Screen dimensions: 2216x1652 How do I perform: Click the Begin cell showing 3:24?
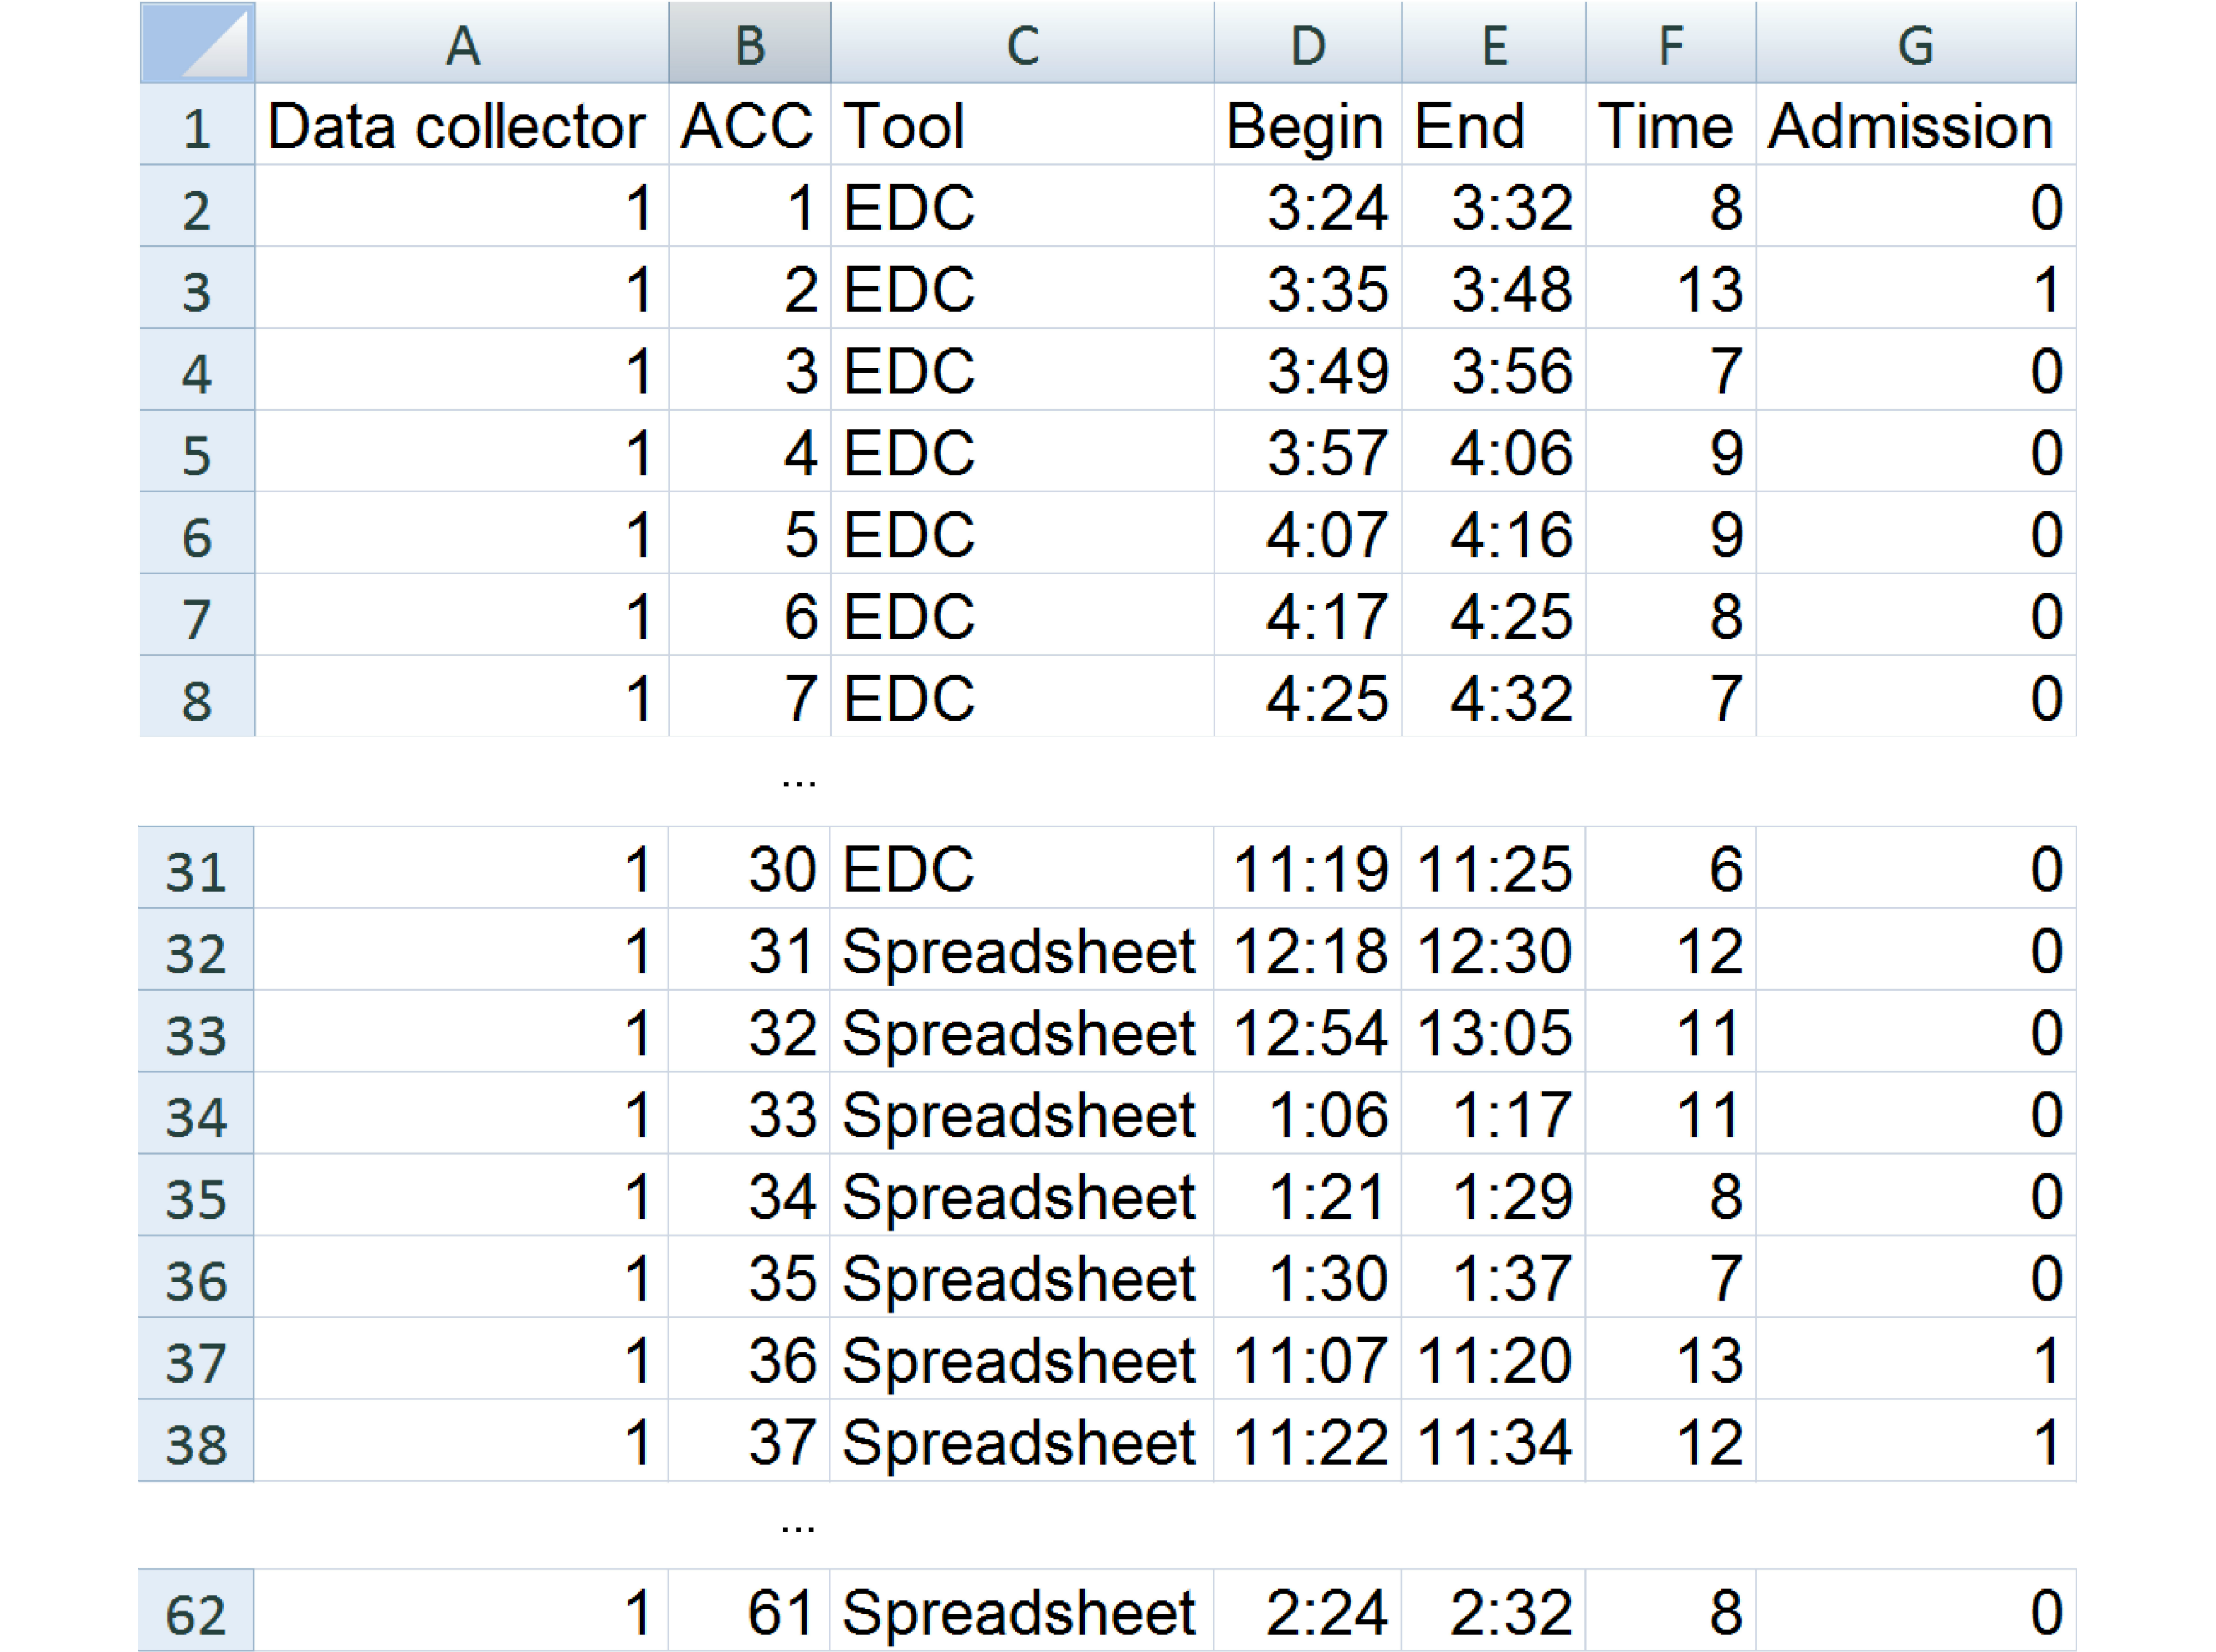point(1307,208)
